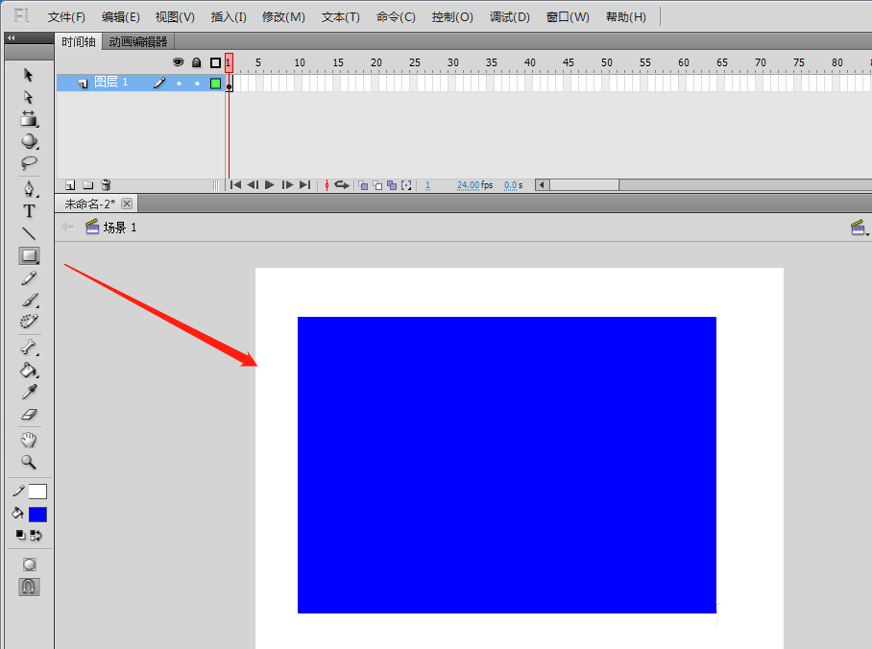872x649 pixels.
Task: Step back one frame button
Action: (253, 185)
